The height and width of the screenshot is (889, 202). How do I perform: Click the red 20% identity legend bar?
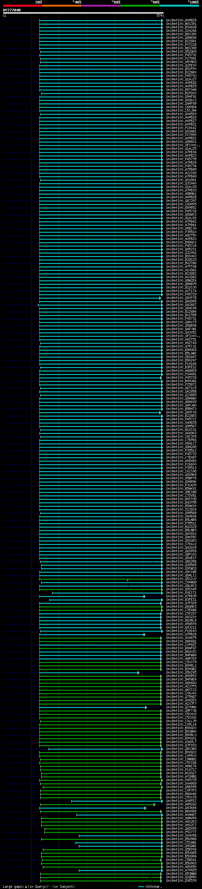point(22,6)
